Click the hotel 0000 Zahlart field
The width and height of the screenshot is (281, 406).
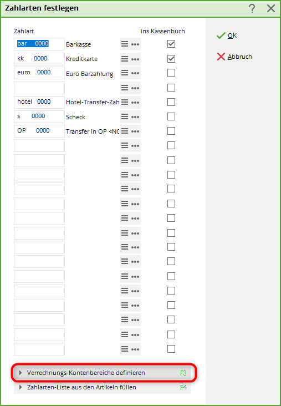(x=39, y=102)
